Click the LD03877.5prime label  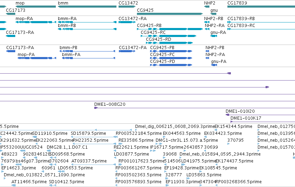pyautogui.click(x=131, y=154)
